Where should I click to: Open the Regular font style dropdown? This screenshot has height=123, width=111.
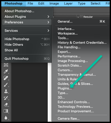point(96,17)
